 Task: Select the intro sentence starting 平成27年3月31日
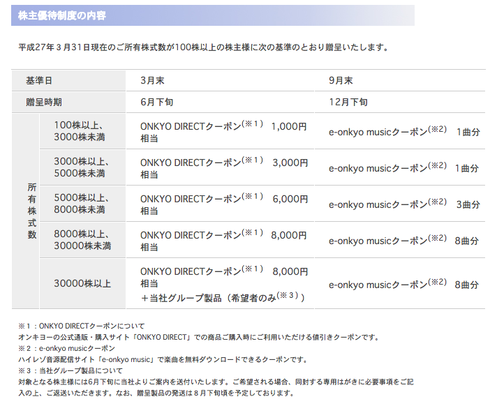pyautogui.click(x=203, y=47)
